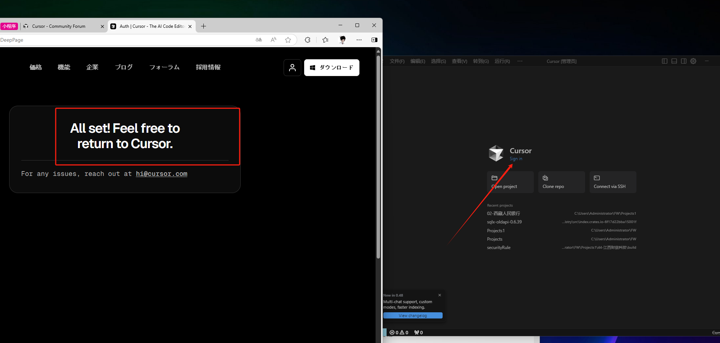Open the 运行(R) menu in Cursor
This screenshot has height=343, width=720.
coord(502,61)
